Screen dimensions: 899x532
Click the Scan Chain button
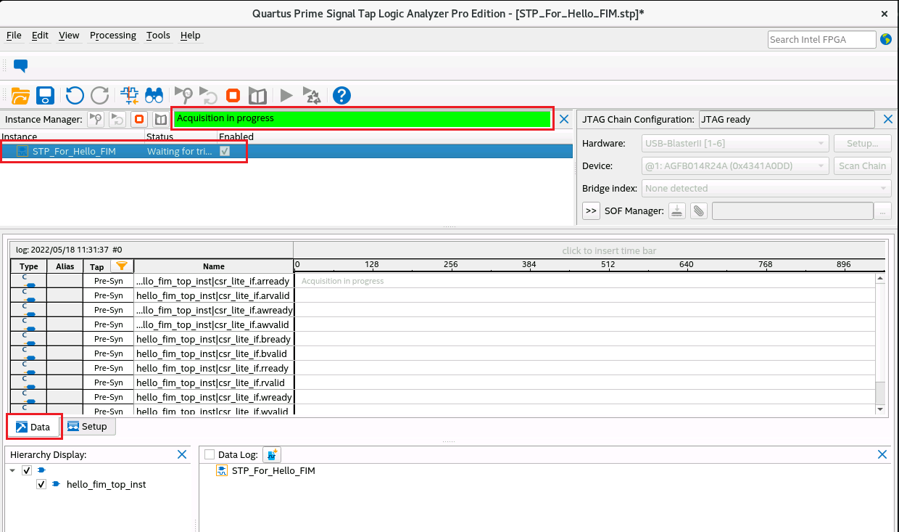click(862, 166)
